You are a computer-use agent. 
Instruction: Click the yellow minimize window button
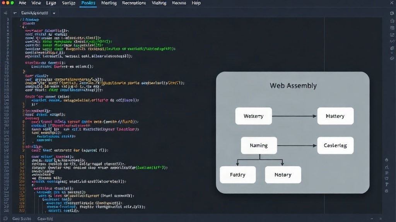[8, 3]
